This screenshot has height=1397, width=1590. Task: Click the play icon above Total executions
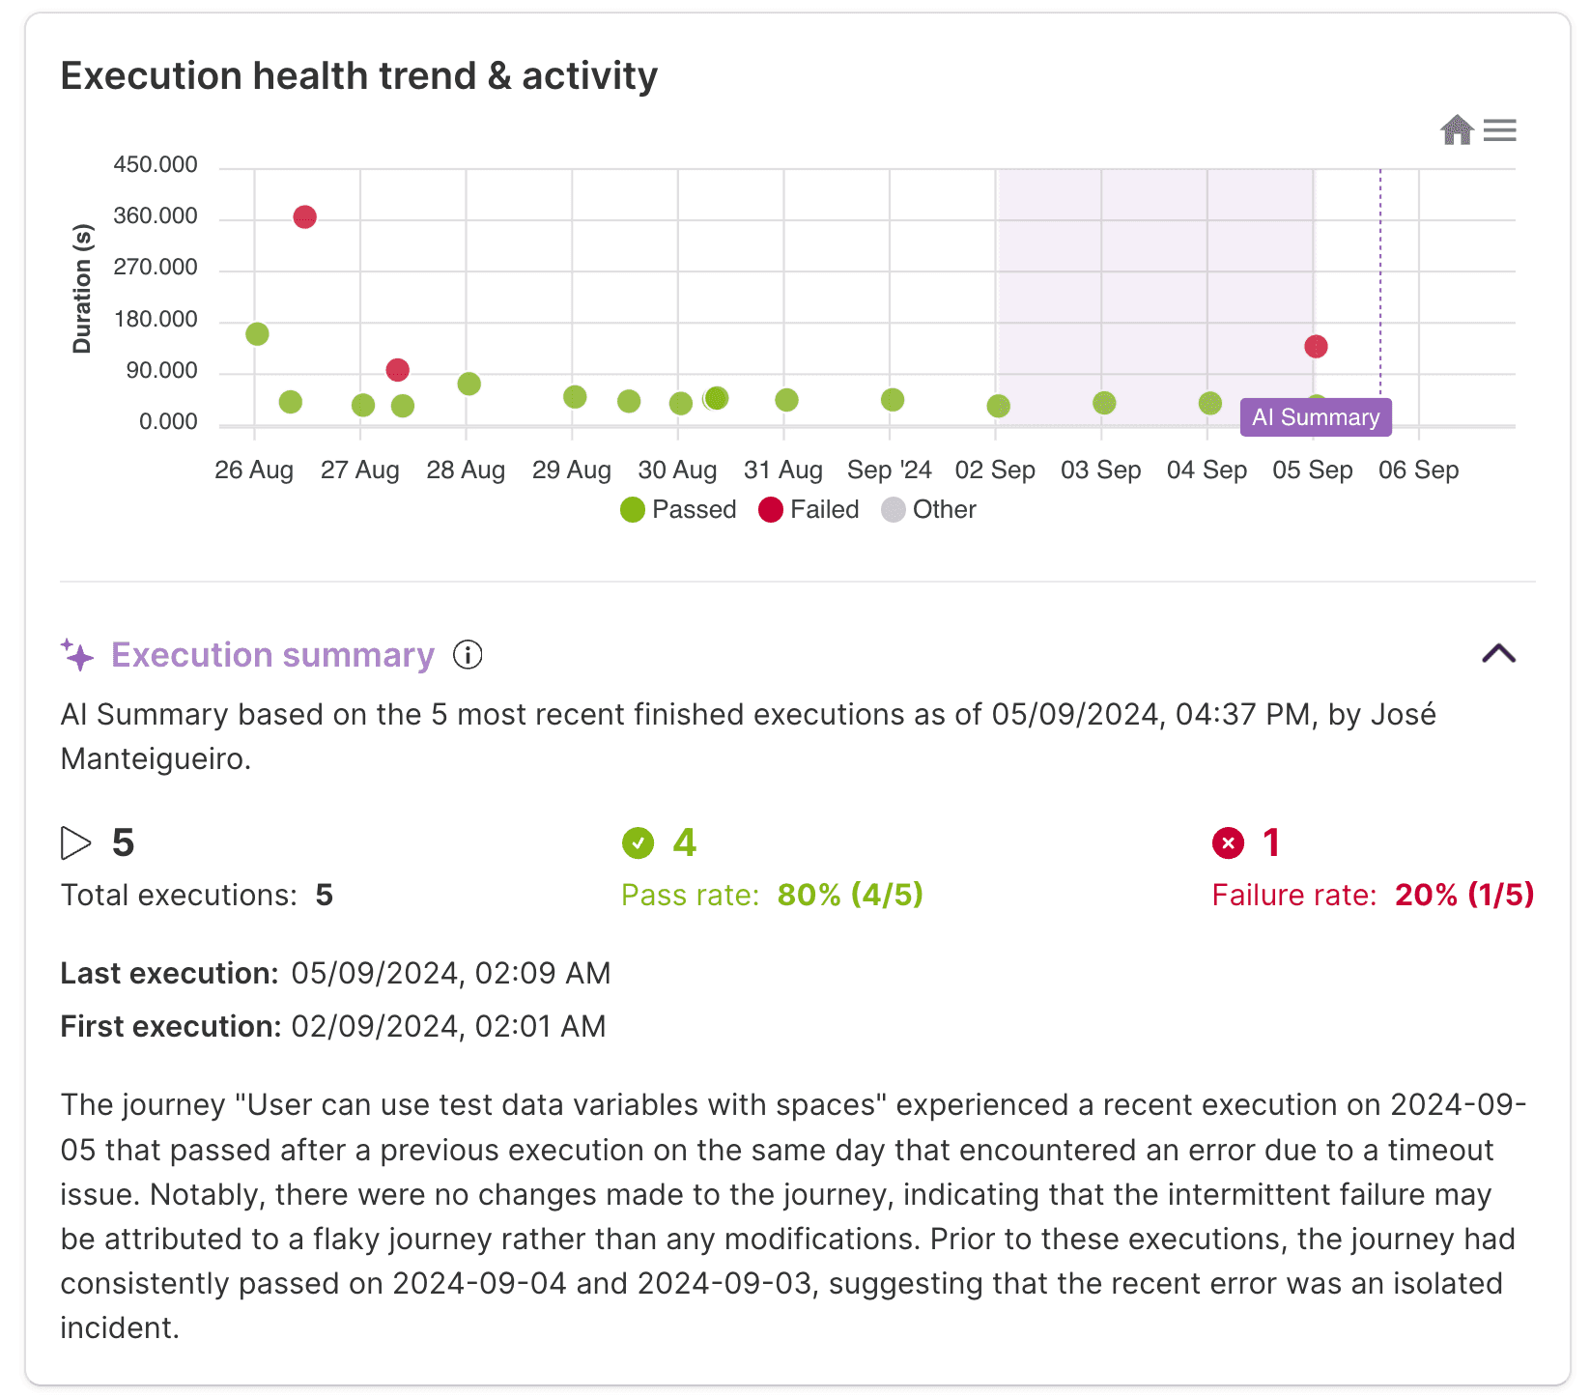tap(74, 842)
